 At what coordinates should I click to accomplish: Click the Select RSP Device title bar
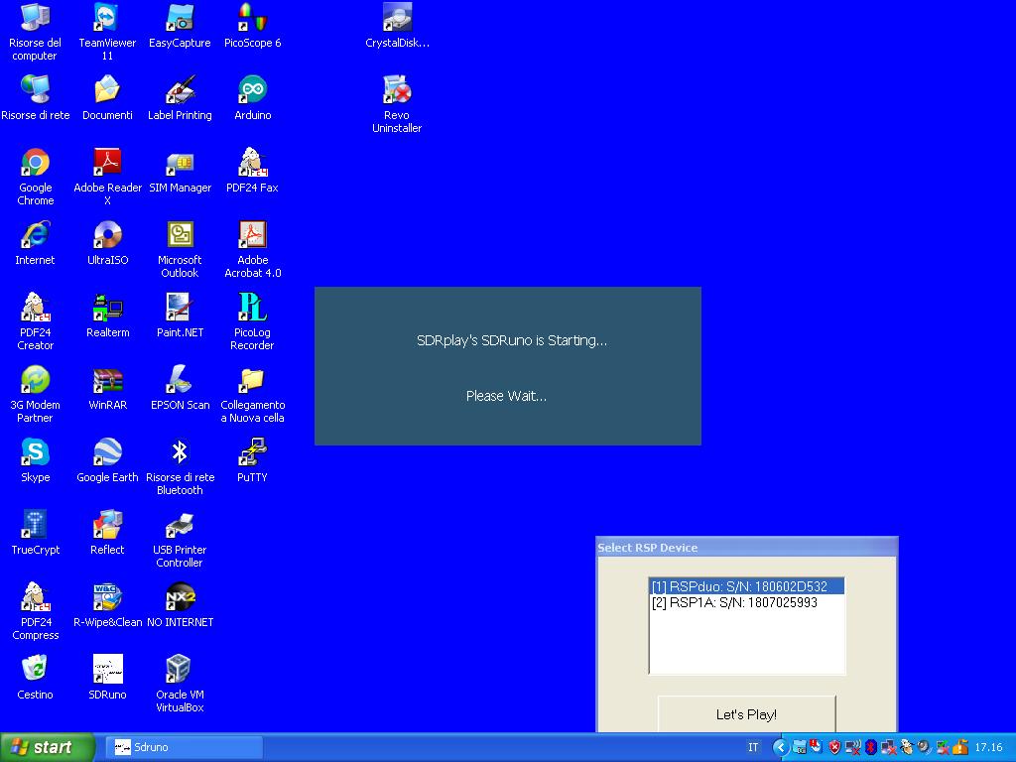pos(746,548)
